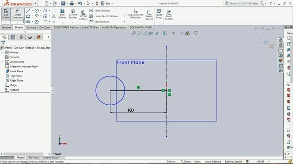Click the Open file icon

54,3
